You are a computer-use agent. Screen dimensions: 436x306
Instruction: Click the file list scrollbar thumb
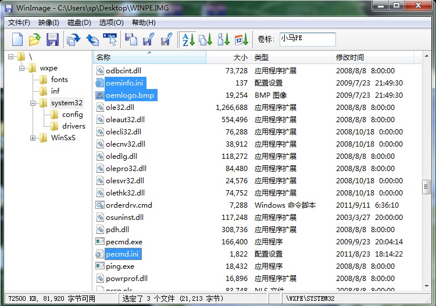426,187
